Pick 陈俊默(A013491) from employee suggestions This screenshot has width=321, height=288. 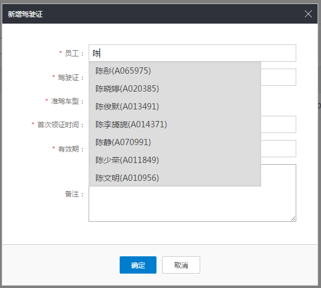tap(175, 107)
